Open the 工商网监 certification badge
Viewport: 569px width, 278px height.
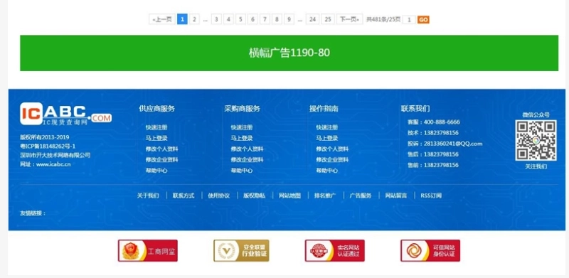point(148,250)
